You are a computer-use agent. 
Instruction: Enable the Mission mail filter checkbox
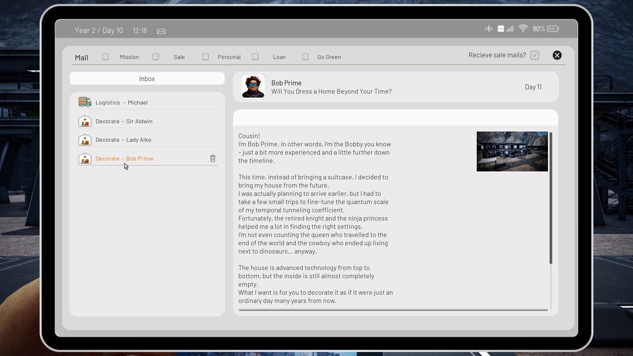click(105, 57)
